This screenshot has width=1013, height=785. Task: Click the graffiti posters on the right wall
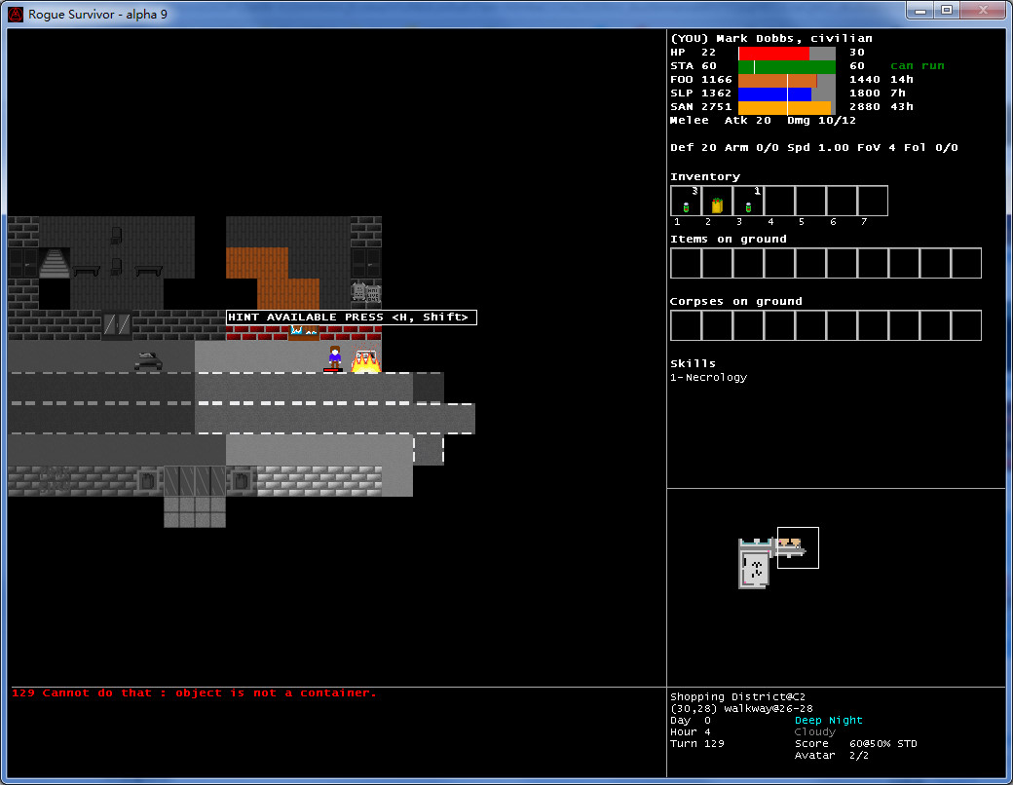point(365,292)
